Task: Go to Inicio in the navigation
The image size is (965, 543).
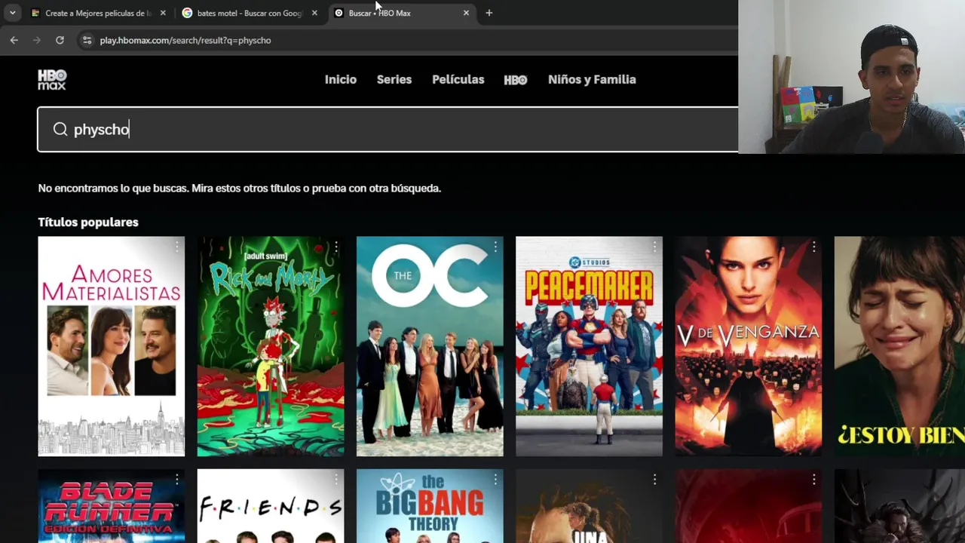Action: 341,79
